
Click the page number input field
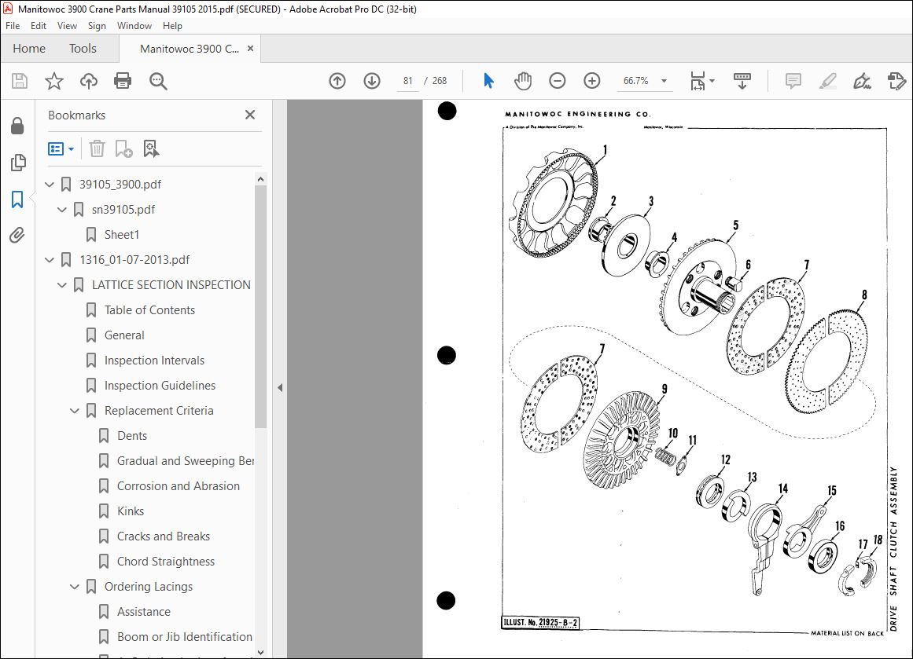click(407, 81)
